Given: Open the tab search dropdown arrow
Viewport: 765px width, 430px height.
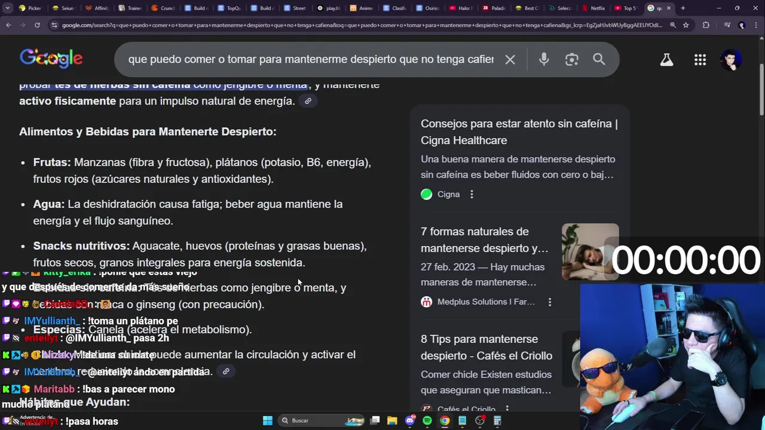Looking at the screenshot, I should point(8,8).
